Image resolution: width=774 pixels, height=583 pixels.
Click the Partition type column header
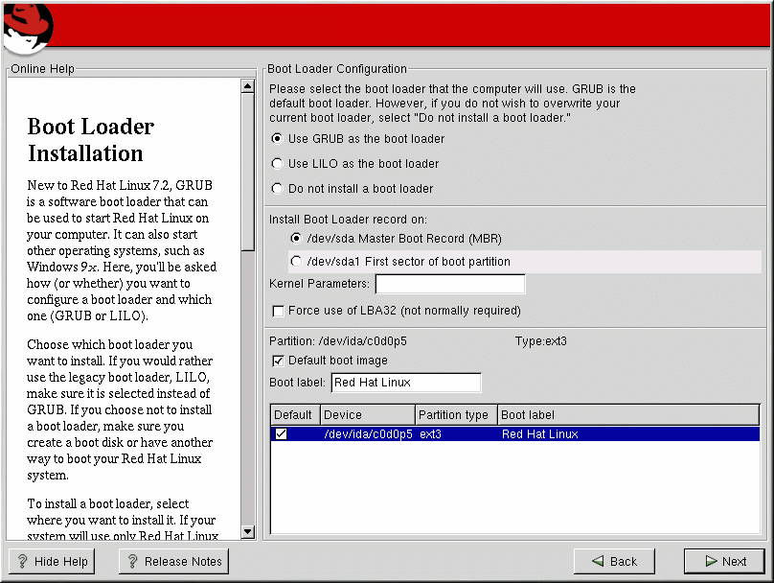pos(456,415)
